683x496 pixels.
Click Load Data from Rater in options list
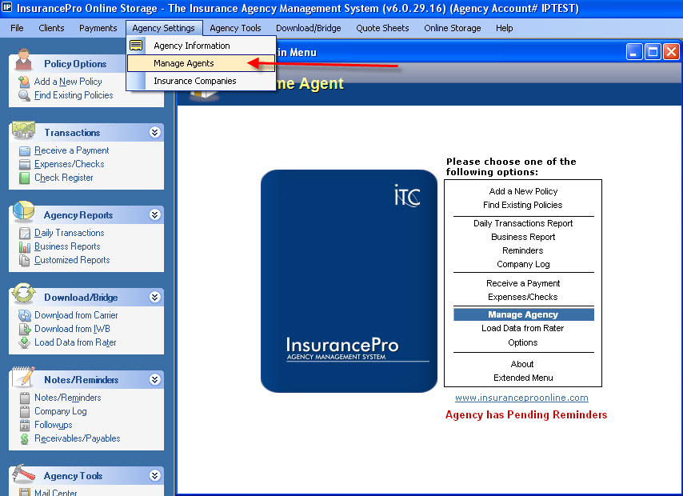tap(523, 328)
